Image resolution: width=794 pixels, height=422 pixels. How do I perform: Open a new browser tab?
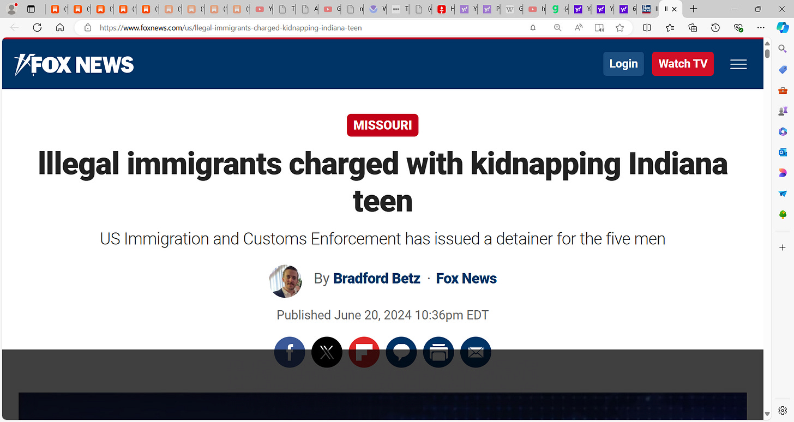[693, 9]
